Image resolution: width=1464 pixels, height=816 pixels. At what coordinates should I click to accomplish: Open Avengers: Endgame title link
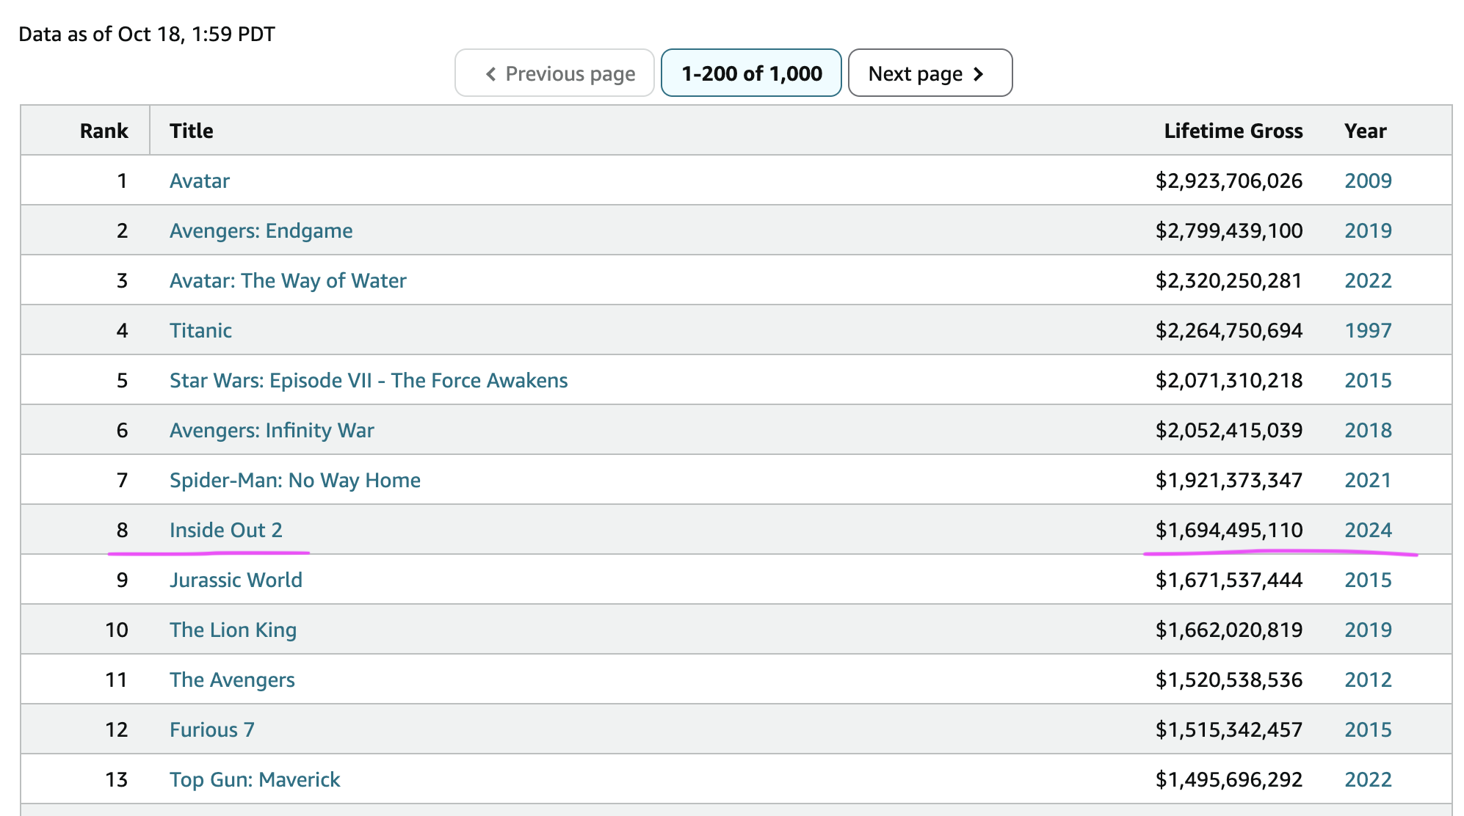[x=261, y=230]
